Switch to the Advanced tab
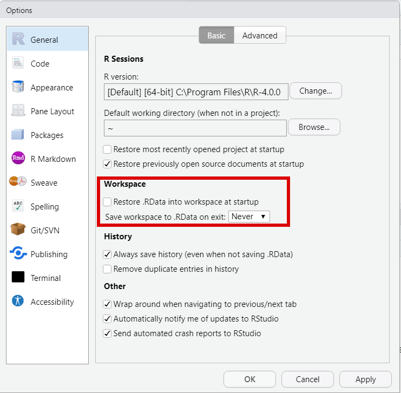The height and width of the screenshot is (393, 401). coord(260,36)
